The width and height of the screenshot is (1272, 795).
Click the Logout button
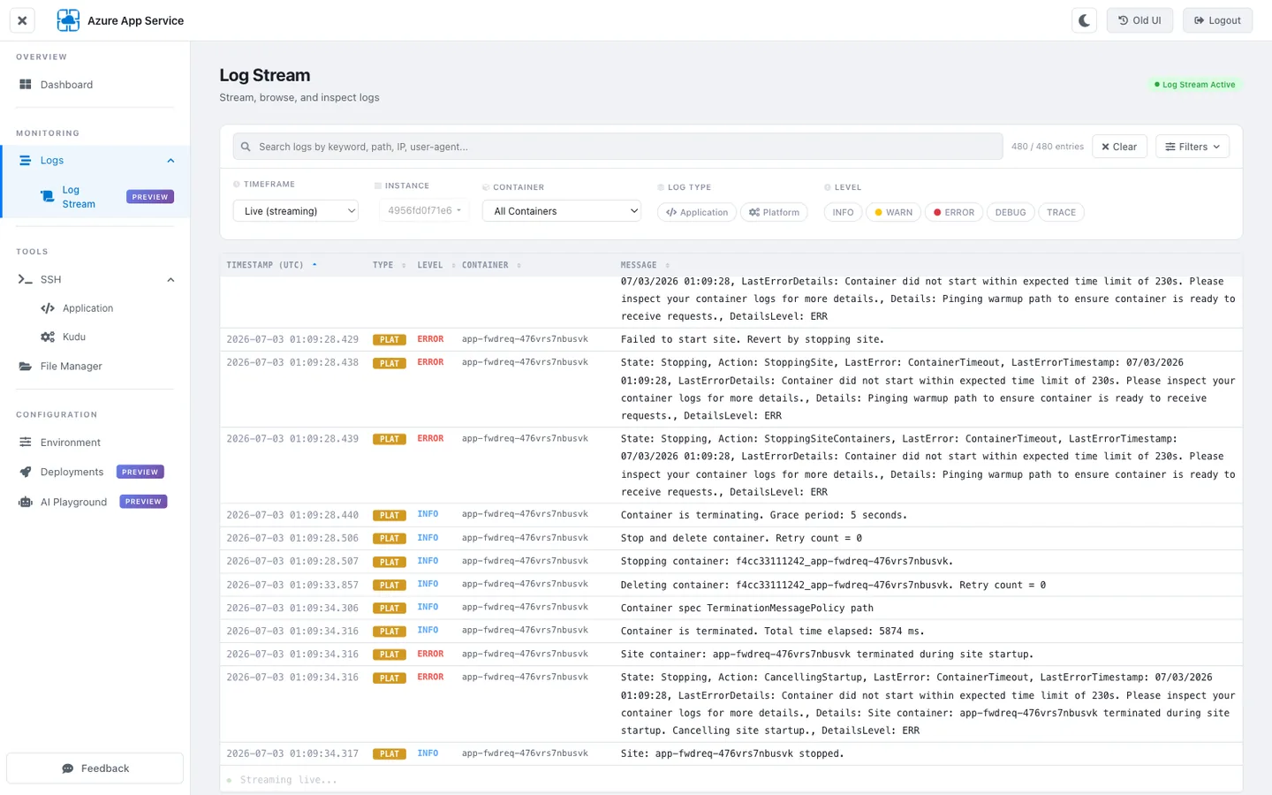tap(1217, 20)
